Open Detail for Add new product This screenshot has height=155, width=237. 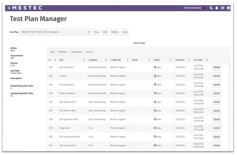[217, 145]
